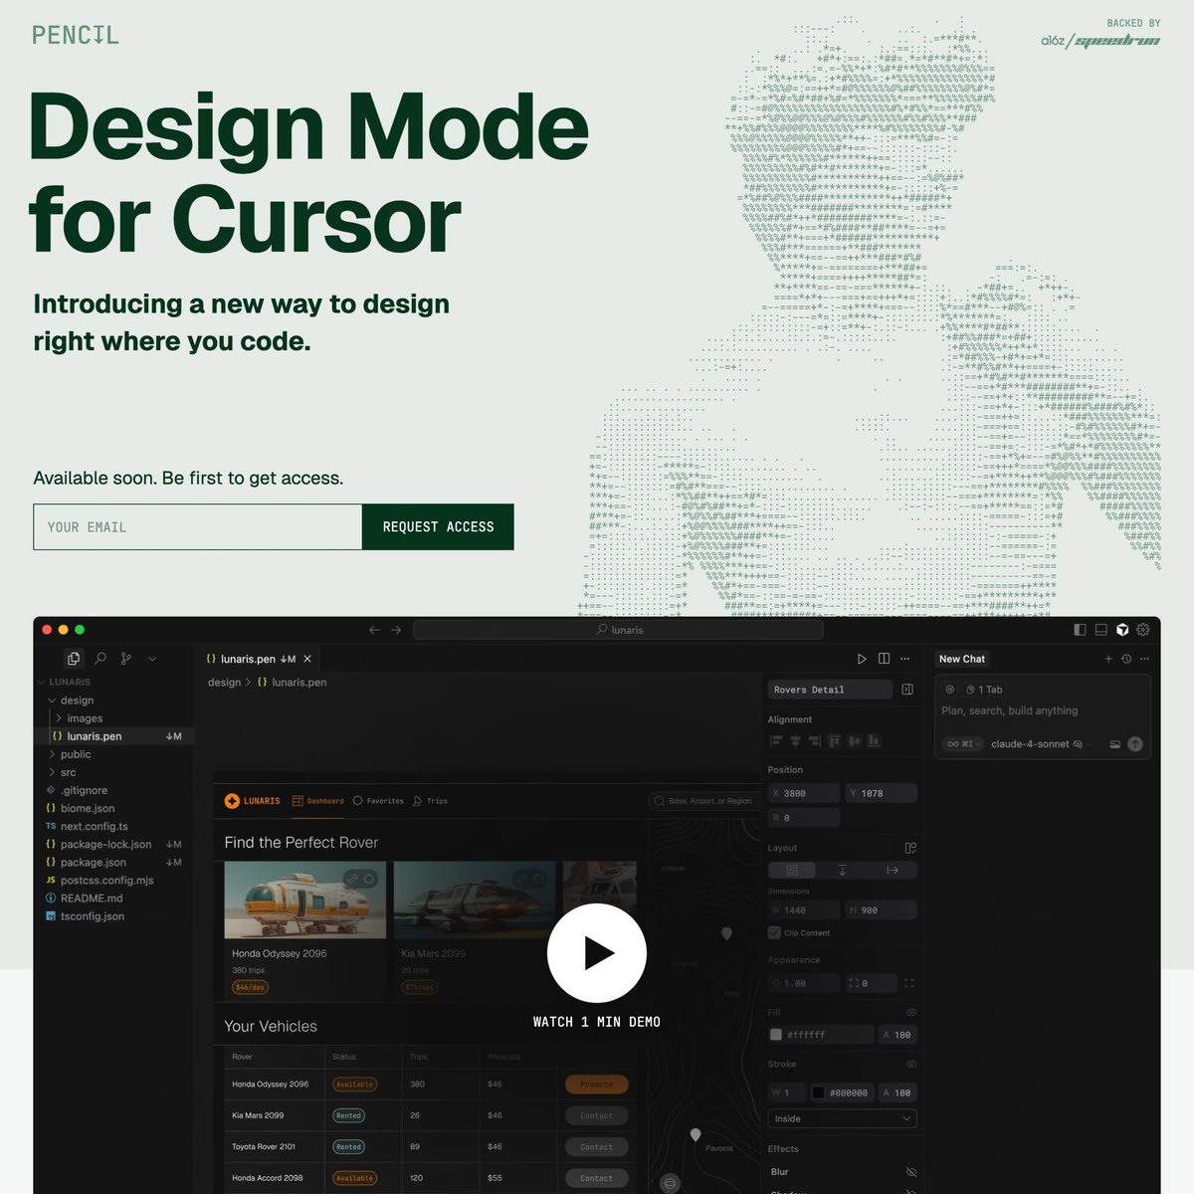Click the chat history clock icon

point(1126,659)
